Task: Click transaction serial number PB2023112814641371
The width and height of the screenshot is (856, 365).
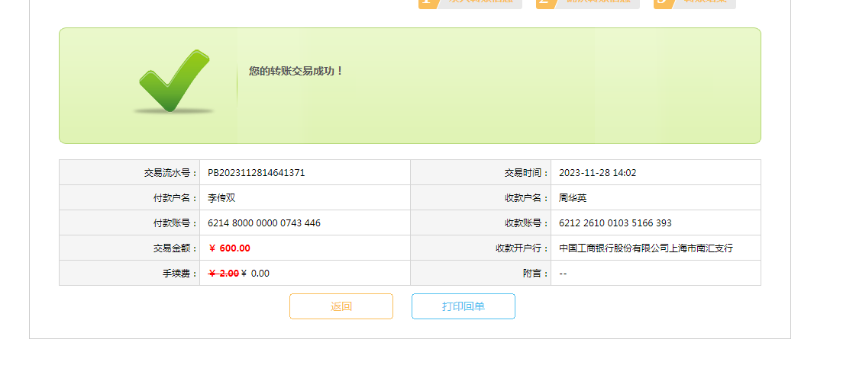Action: (256, 173)
